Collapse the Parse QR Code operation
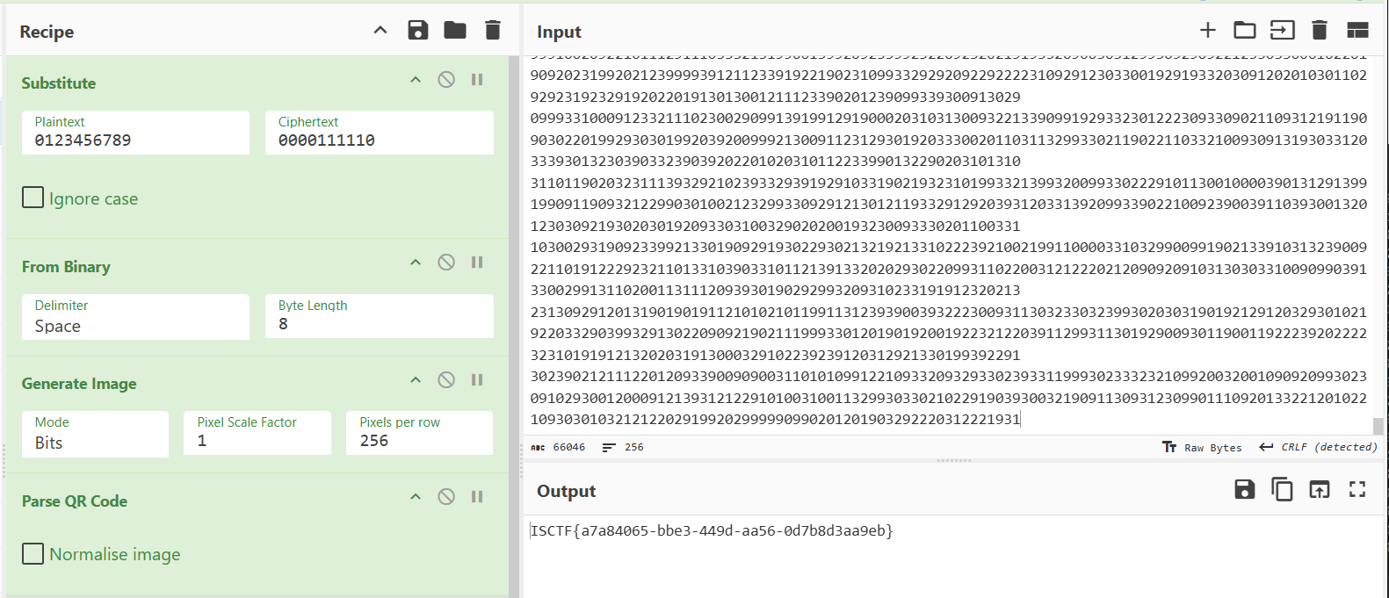 coord(416,497)
